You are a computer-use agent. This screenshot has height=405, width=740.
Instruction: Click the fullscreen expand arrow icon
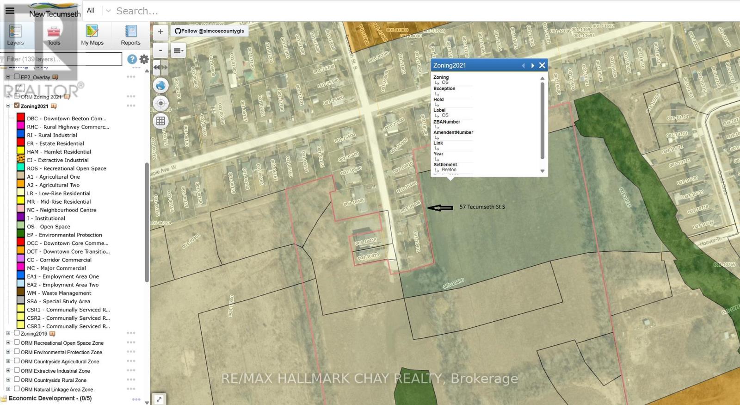tap(159, 399)
